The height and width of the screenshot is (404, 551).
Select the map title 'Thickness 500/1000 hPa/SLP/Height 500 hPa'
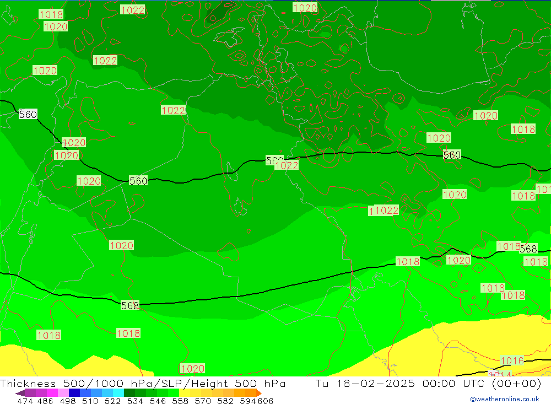coord(143,383)
